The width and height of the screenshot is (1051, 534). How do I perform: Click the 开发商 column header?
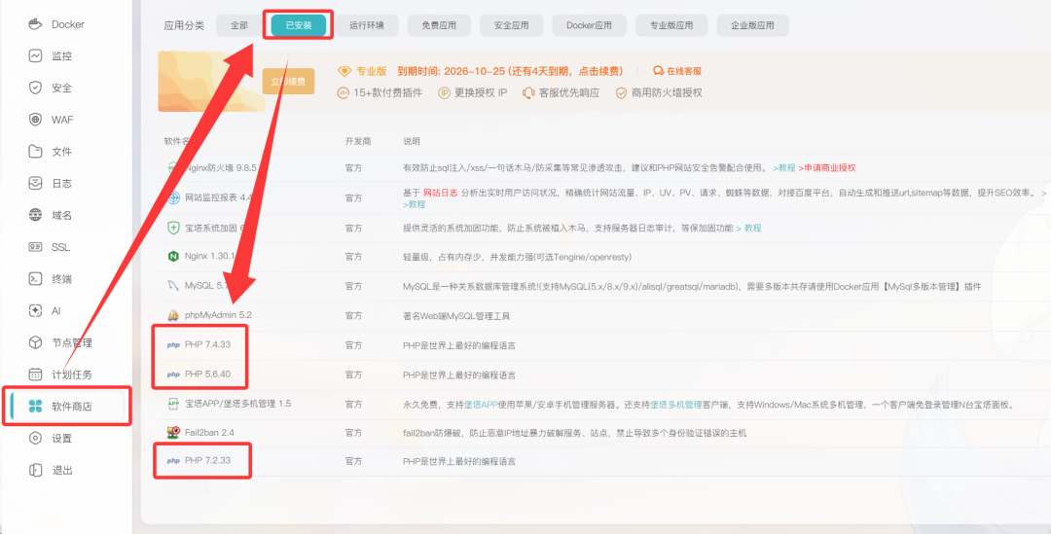[358, 141]
